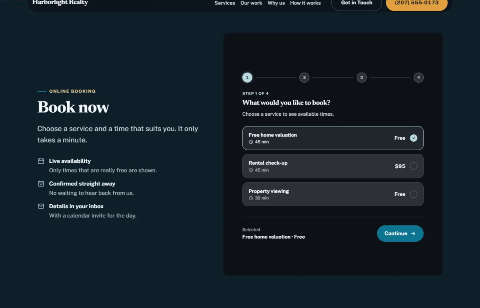This screenshot has height=308, width=480.
Task: Open the How it works navigation link
Action: pyautogui.click(x=306, y=3)
